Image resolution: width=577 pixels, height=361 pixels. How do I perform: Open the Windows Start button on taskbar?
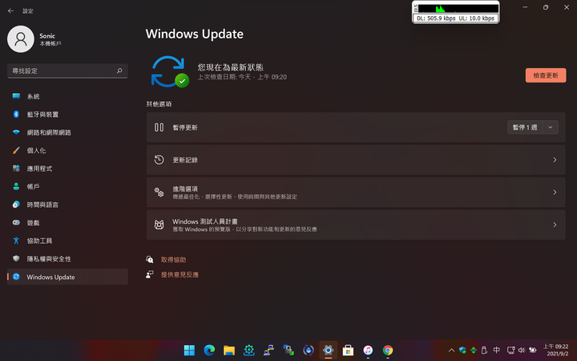pyautogui.click(x=189, y=350)
